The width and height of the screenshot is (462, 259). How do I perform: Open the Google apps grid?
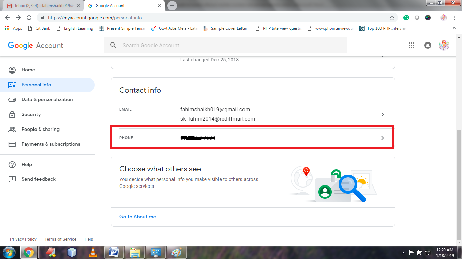pos(411,45)
